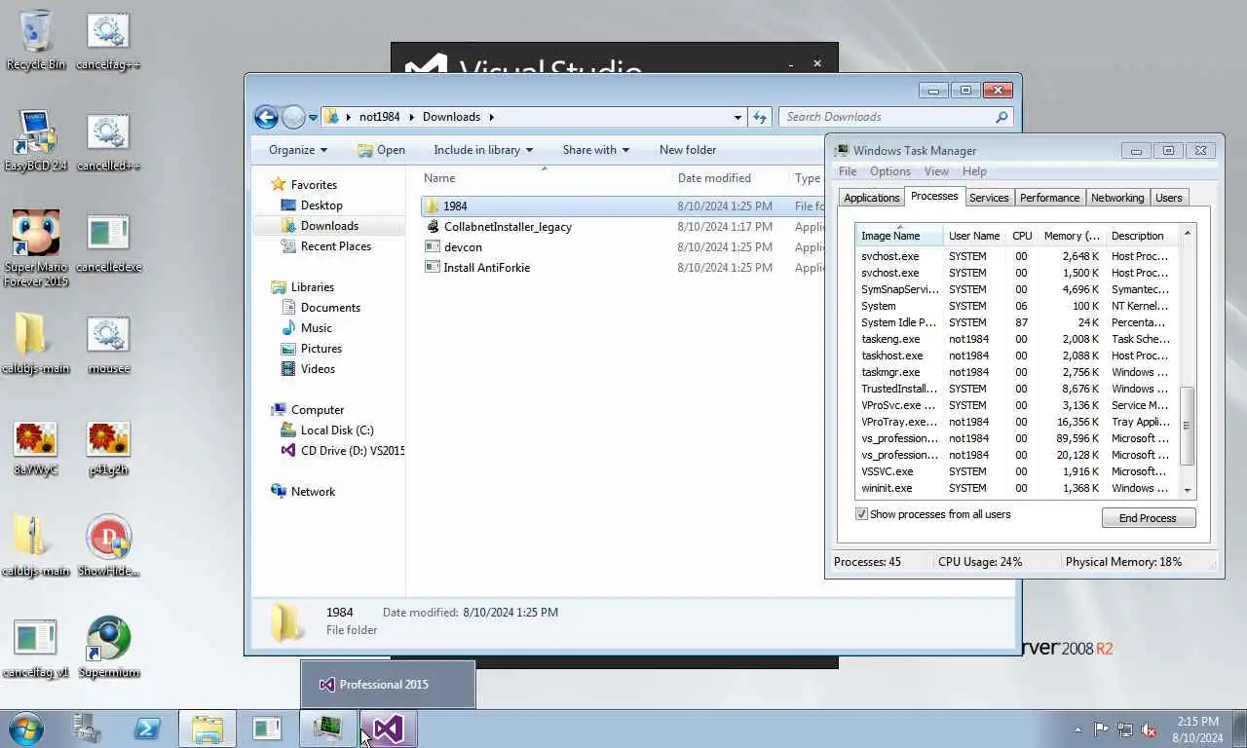Switch to the Users tab
Image resolution: width=1247 pixels, height=748 pixels.
click(1168, 198)
